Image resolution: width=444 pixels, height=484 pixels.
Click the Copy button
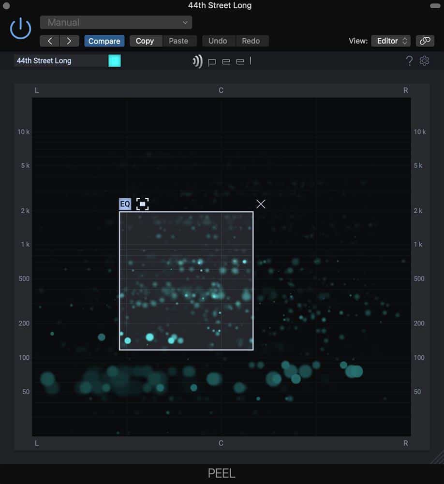point(146,41)
